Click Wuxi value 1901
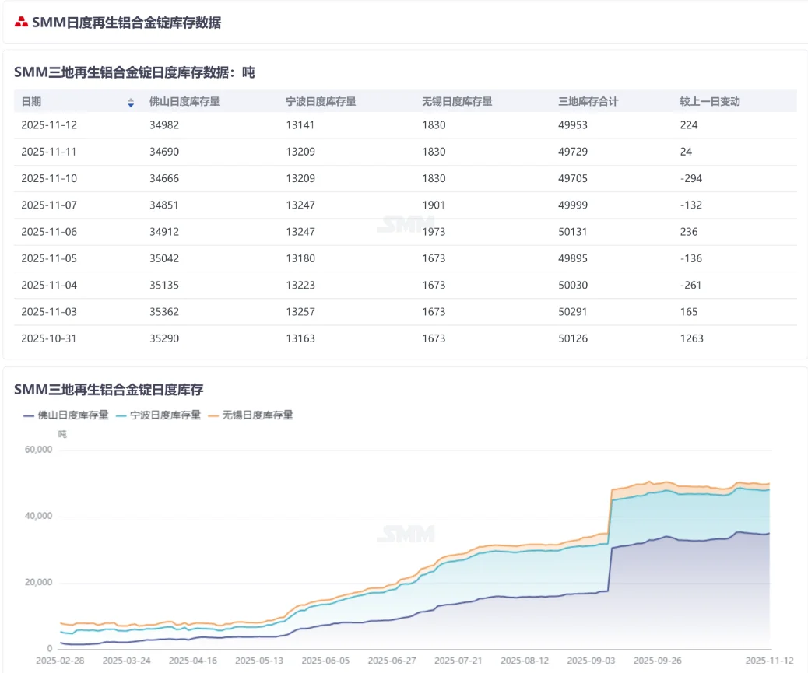Screen dimensions: 808x673 pyautogui.click(x=434, y=205)
